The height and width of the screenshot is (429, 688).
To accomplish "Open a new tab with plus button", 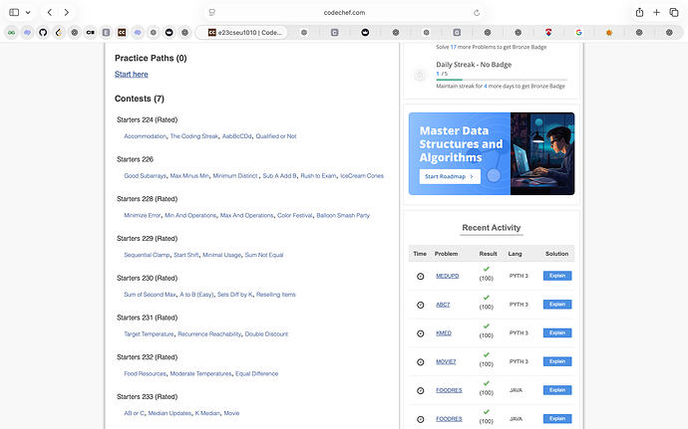I will click(x=656, y=12).
